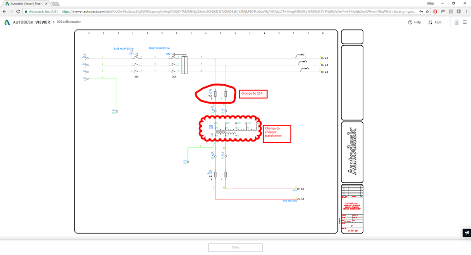
Task: Open the user profile avatar
Action: tap(457, 22)
